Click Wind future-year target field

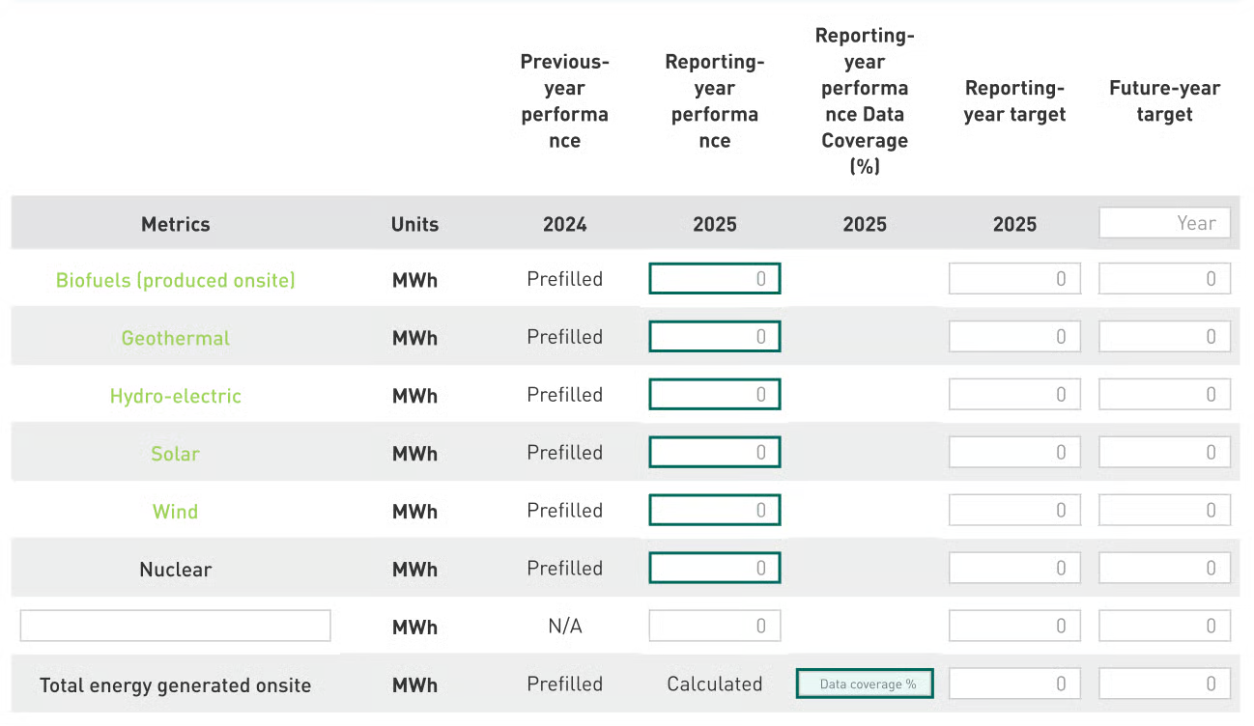pyautogui.click(x=1164, y=511)
